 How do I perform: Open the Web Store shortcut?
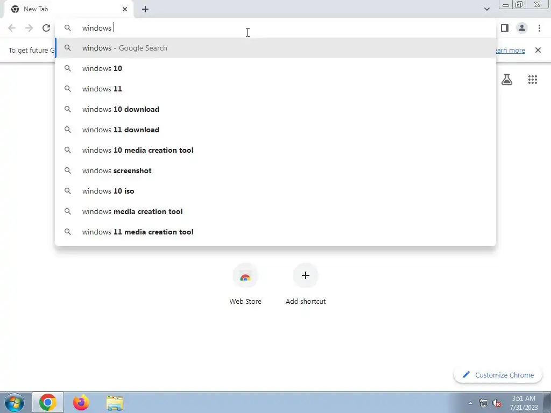[x=245, y=284]
